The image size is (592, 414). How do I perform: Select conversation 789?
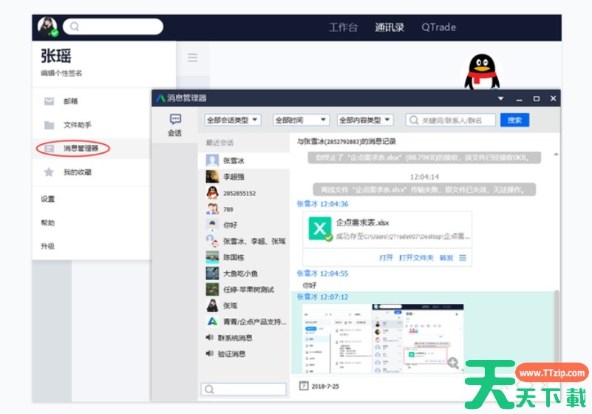pyautogui.click(x=244, y=209)
